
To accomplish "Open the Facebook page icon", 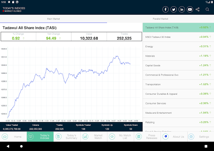I will pos(166,10).
